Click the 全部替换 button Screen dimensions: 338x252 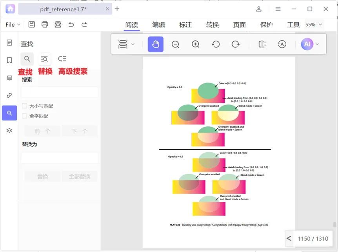point(80,176)
